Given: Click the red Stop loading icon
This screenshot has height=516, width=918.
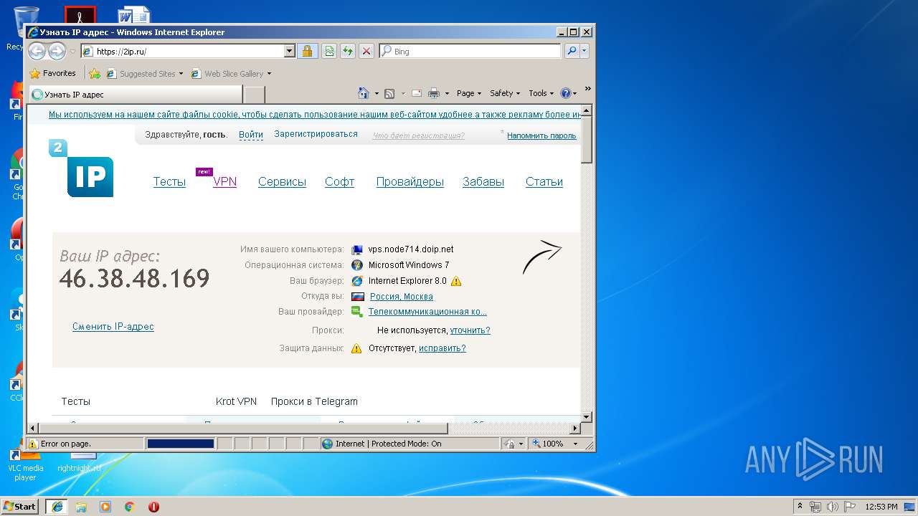Looking at the screenshot, I should point(366,51).
